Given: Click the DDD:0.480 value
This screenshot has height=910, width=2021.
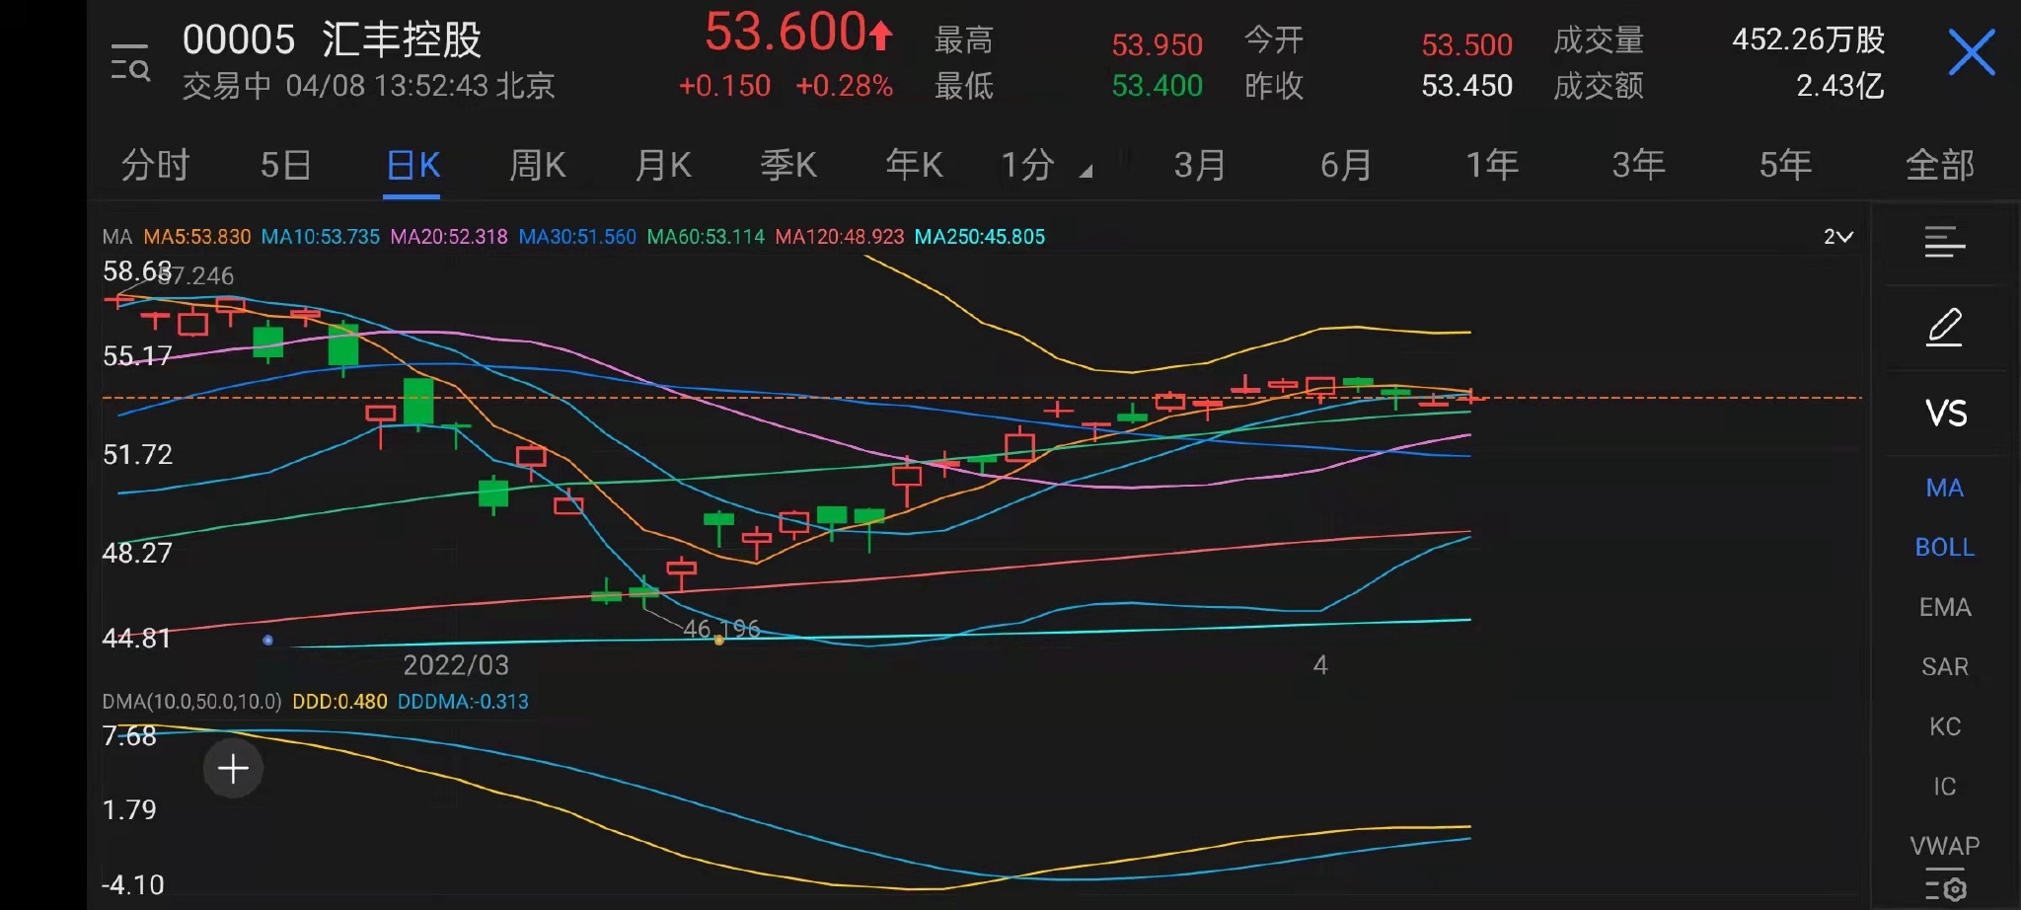Looking at the screenshot, I should tap(339, 702).
